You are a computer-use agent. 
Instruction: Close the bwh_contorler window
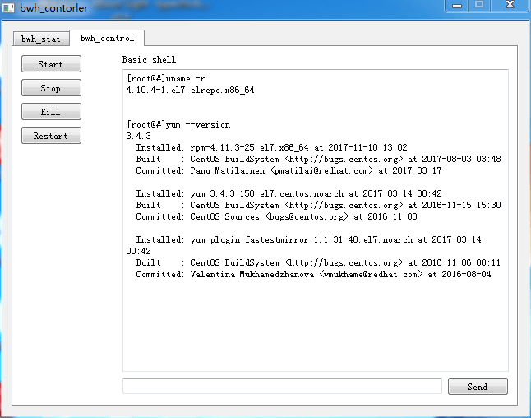(x=510, y=6)
